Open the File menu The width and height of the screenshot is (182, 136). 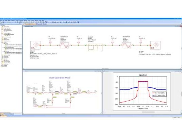[1, 20]
